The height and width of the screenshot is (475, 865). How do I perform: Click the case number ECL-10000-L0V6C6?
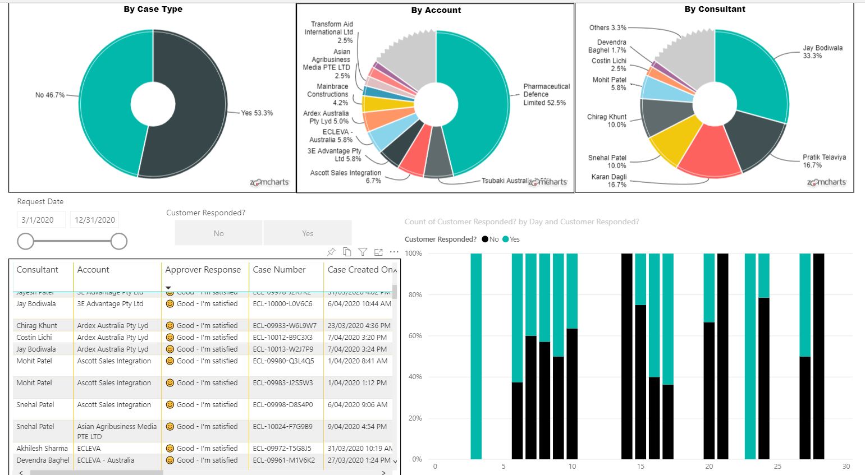click(x=282, y=304)
